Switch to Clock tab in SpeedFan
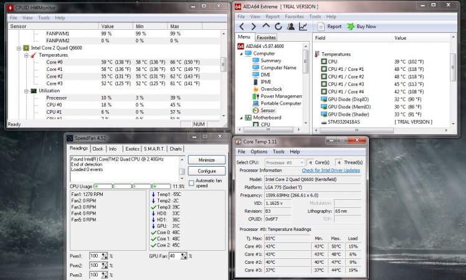 [x=97, y=149]
